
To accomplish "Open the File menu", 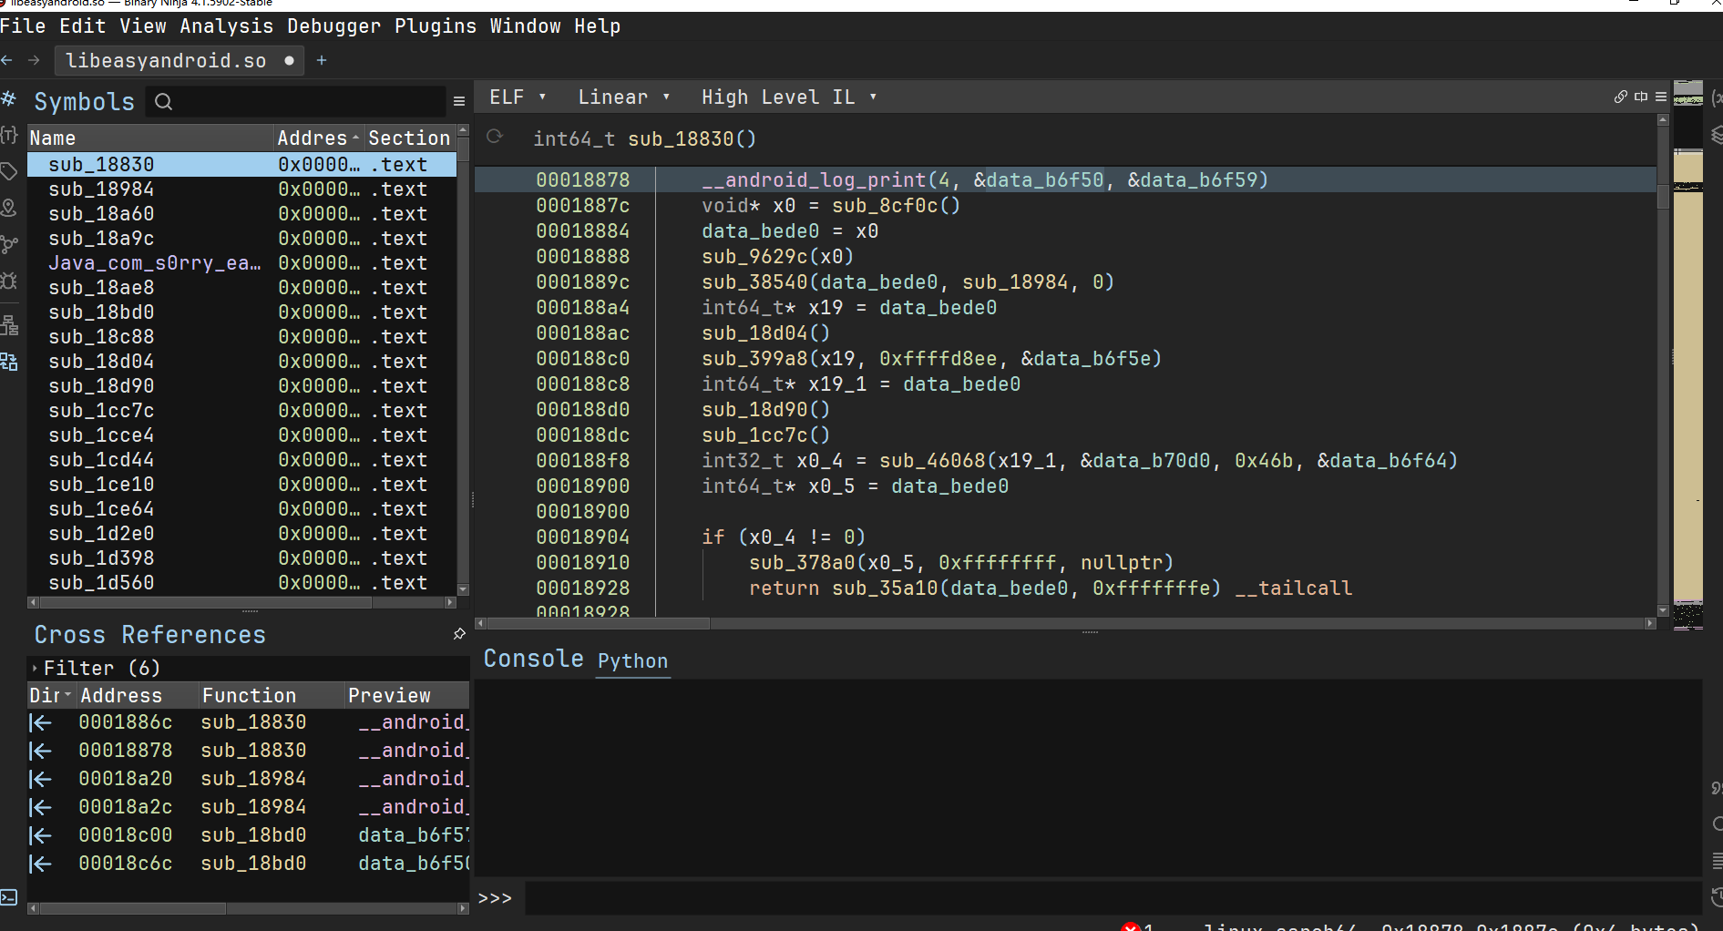I will pos(23,26).
